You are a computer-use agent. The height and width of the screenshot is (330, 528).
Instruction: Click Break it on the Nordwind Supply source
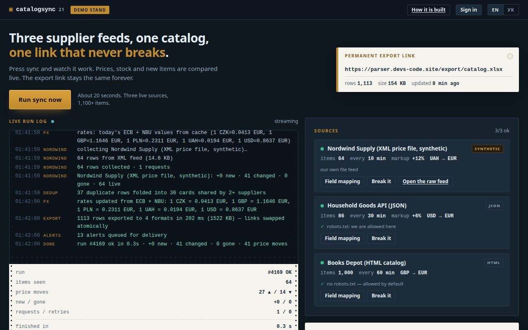point(381,181)
